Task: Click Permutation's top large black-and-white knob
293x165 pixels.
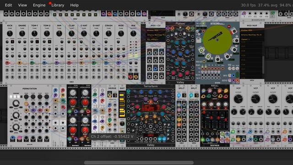Action: 16,103
